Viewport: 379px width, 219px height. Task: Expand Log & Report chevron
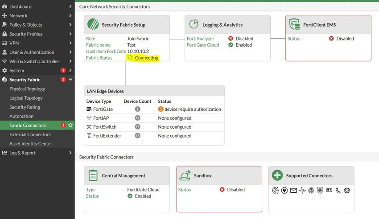click(x=70, y=153)
